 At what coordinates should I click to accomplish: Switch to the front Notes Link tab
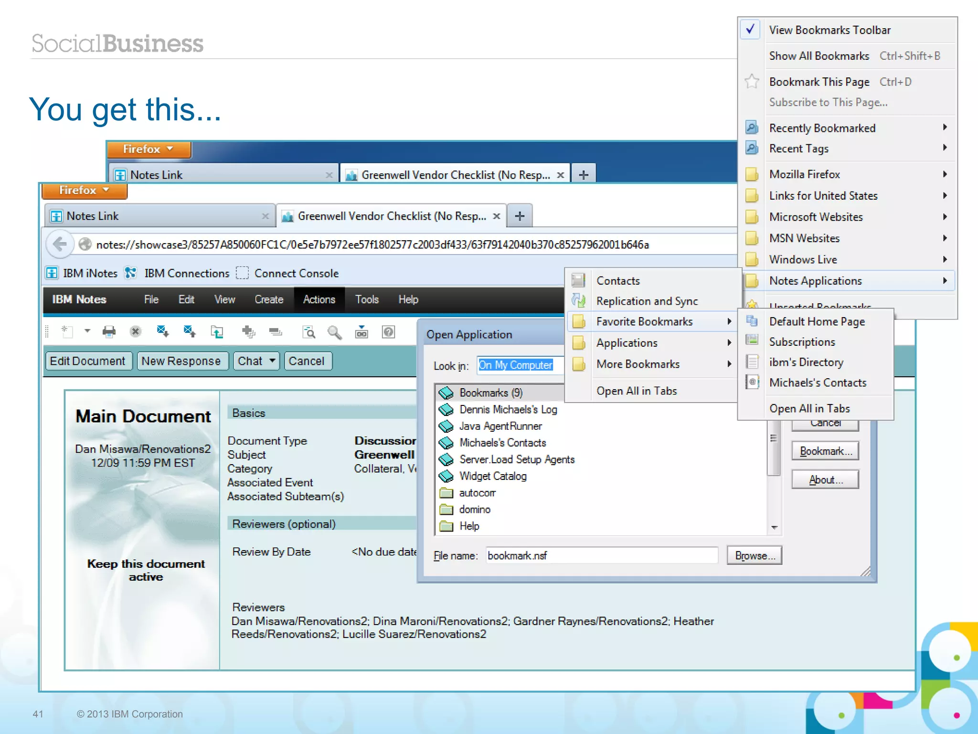(159, 216)
